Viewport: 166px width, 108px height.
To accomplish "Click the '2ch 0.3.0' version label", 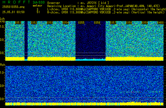I will click(39, 2).
